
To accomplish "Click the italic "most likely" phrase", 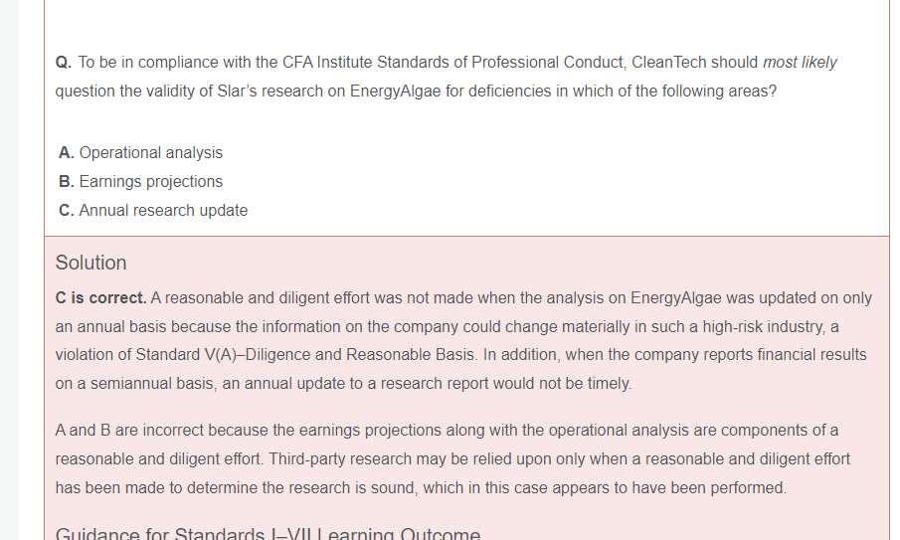I will [800, 63].
